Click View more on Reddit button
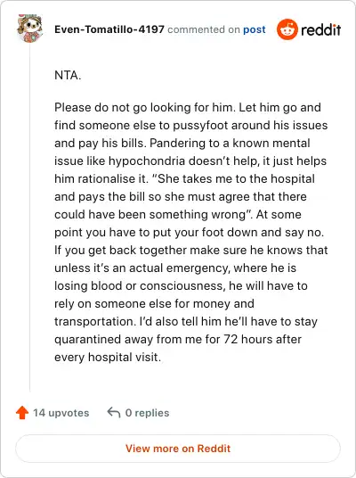The image size is (356, 478). click(178, 449)
